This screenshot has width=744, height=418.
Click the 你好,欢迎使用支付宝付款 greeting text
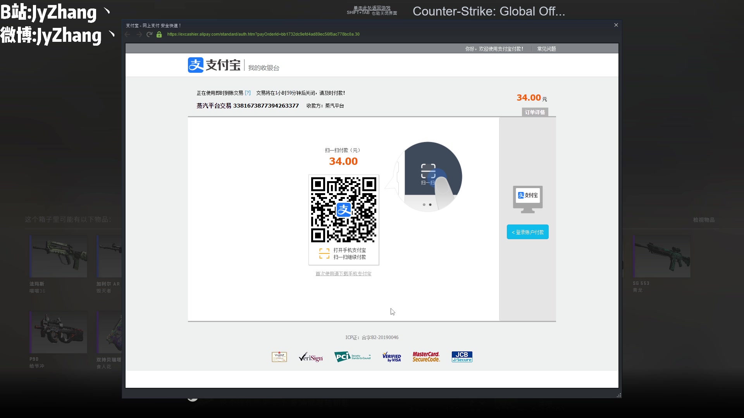coord(494,49)
